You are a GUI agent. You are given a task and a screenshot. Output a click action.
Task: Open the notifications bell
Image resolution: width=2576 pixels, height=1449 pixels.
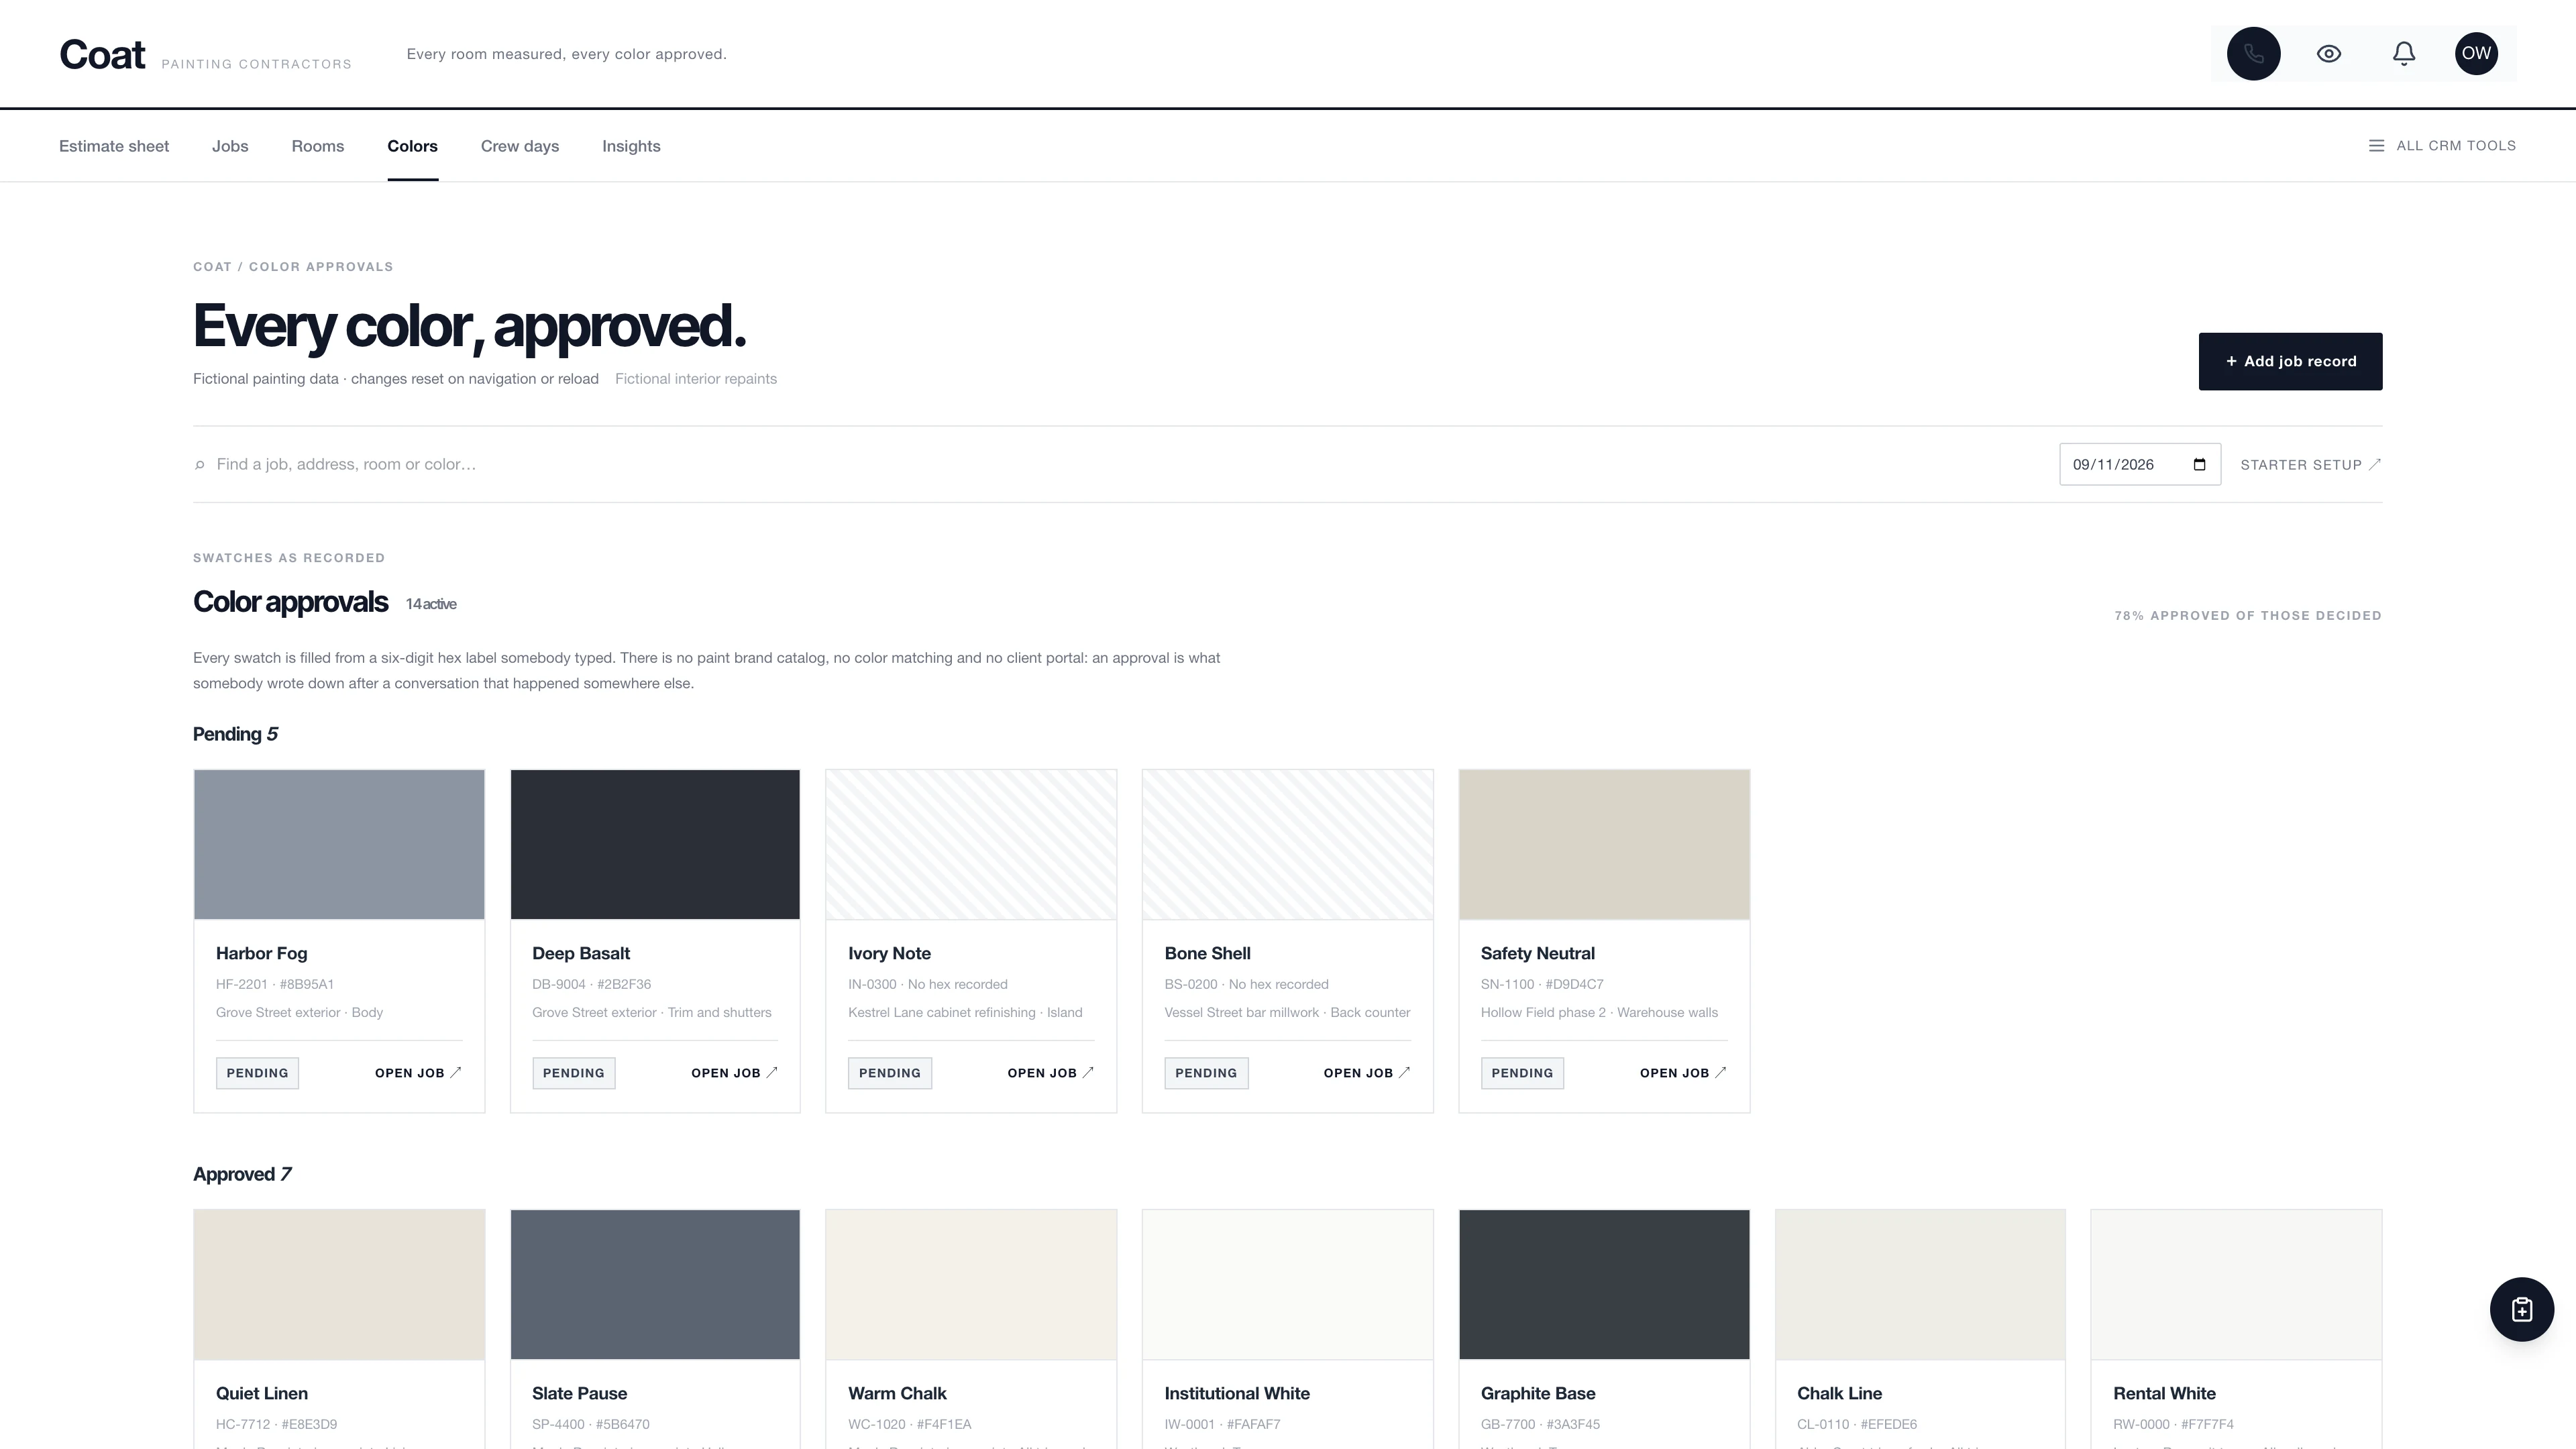click(2404, 54)
